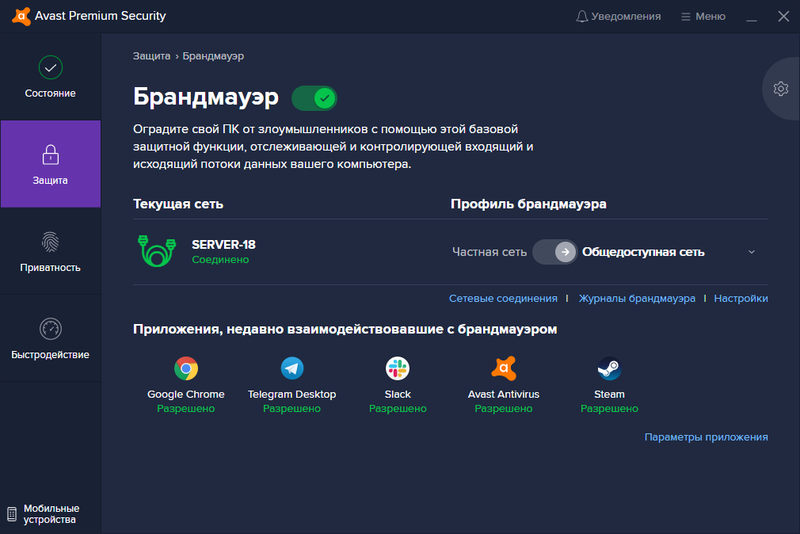Toggle the Брандмауэр firewall switch

coord(314,98)
